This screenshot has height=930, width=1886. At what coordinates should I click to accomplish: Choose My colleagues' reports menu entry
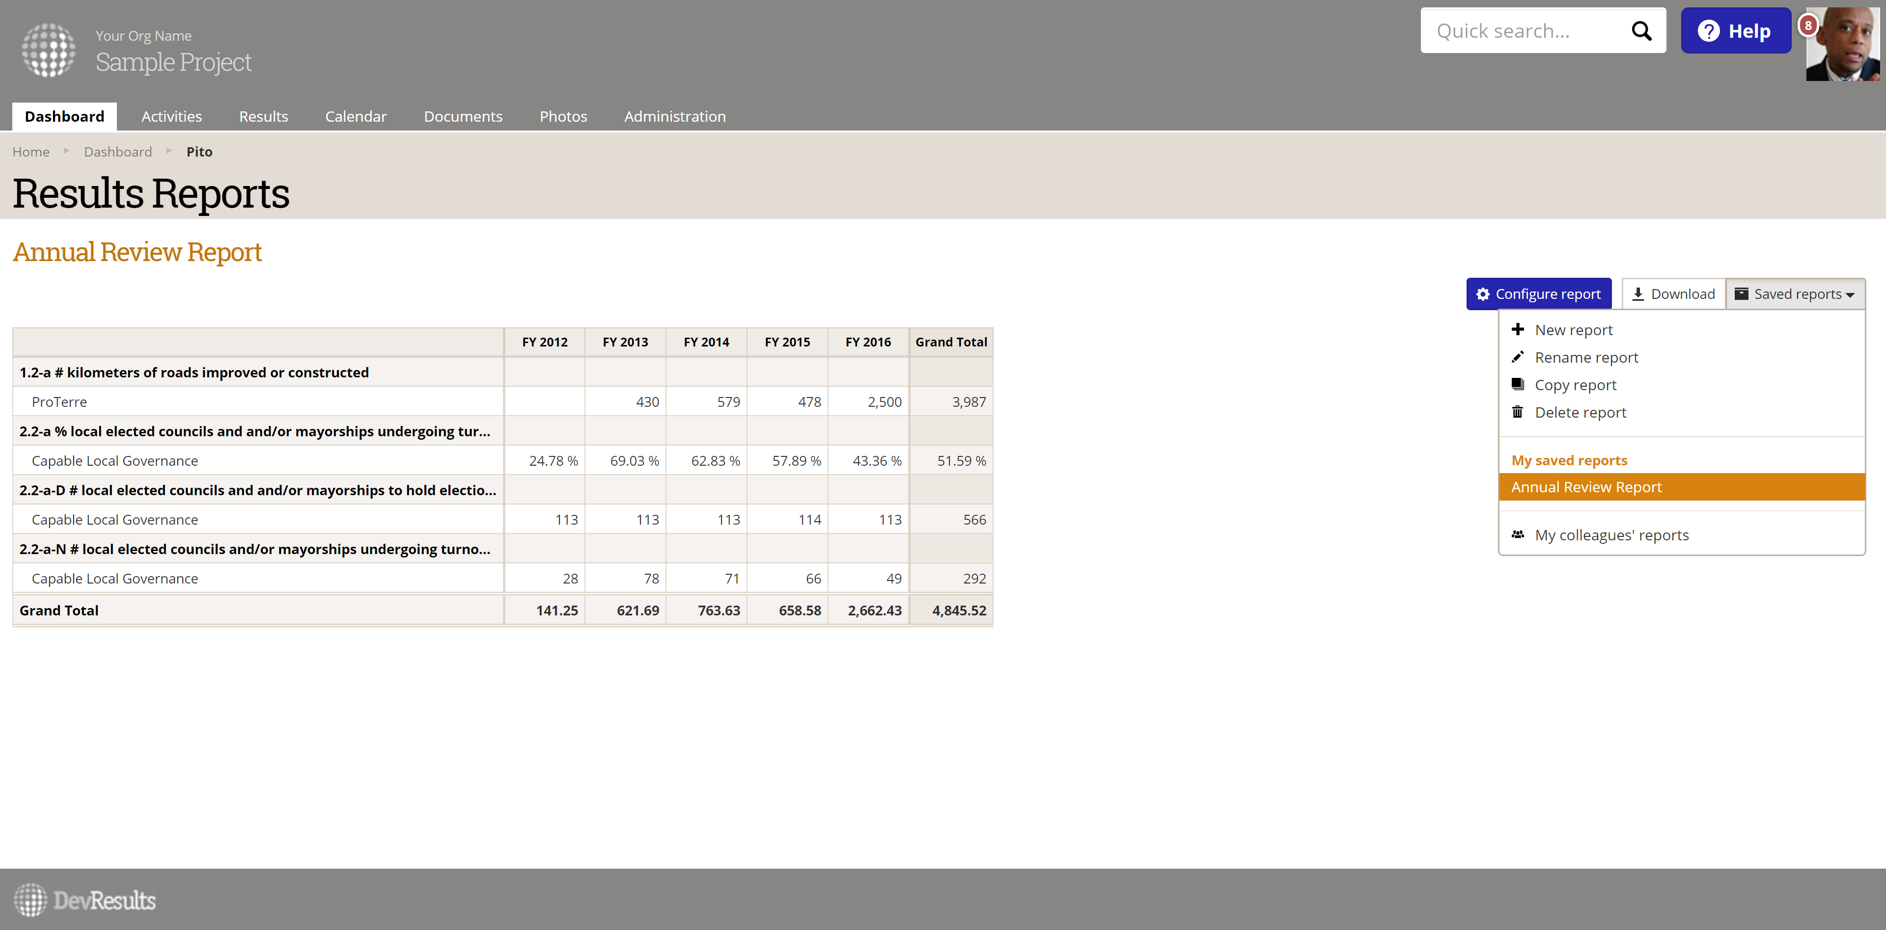(x=1611, y=535)
